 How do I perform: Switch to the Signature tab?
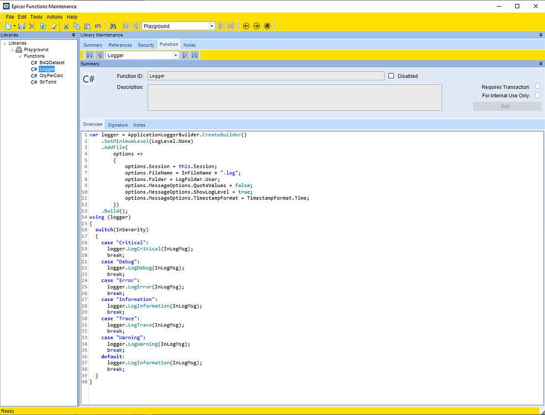click(x=117, y=124)
